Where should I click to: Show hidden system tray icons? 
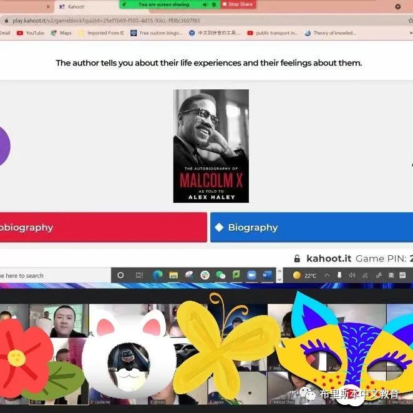click(327, 276)
